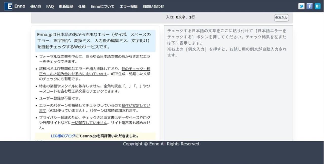The image size is (324, 164).
Task: Select the 入力: 0文字、1行 counter text
Action: (180, 17)
